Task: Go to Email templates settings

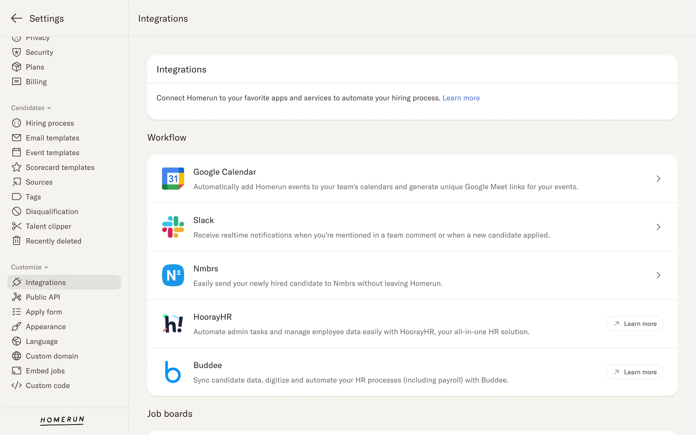Action: (52, 138)
